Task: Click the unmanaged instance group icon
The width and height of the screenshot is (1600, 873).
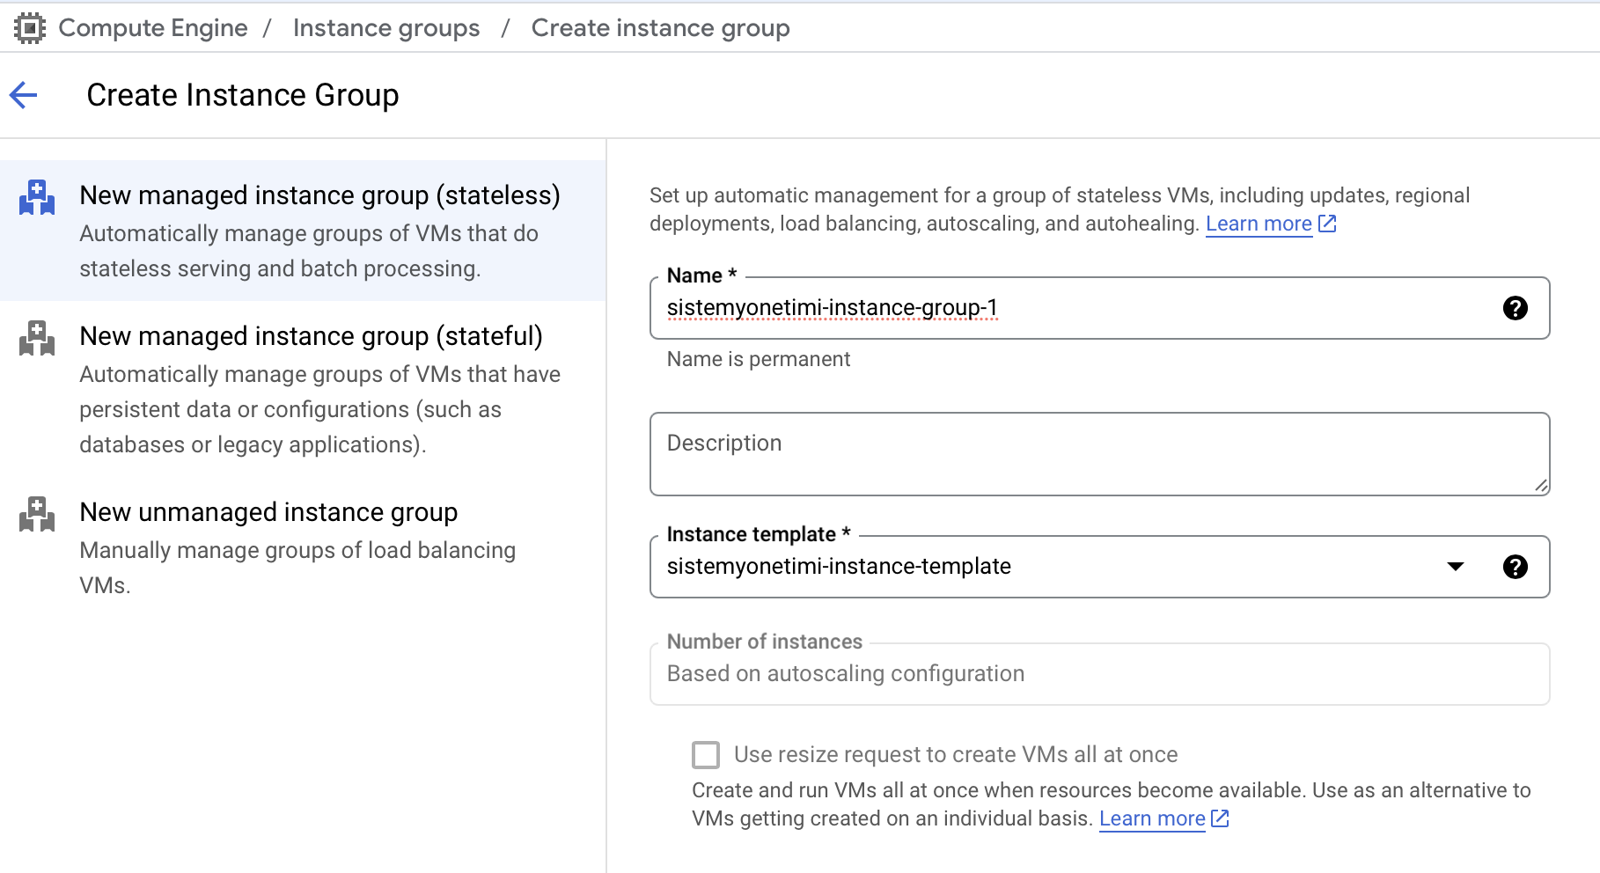Action: pos(37,515)
